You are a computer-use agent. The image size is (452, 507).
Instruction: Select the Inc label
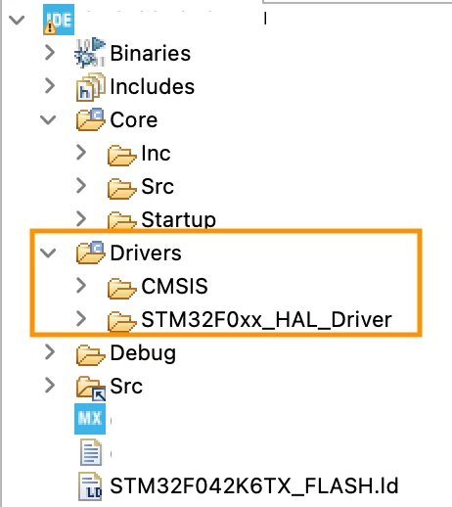point(156,153)
